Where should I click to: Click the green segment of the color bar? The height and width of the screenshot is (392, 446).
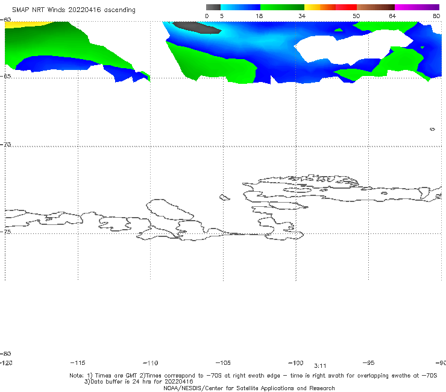click(282, 7)
